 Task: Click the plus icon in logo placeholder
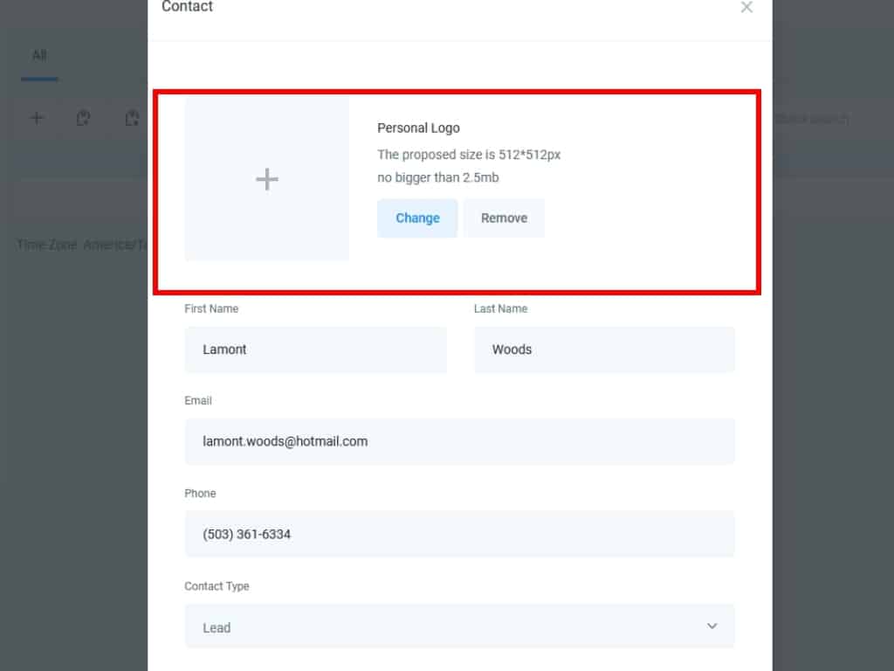pyautogui.click(x=267, y=179)
